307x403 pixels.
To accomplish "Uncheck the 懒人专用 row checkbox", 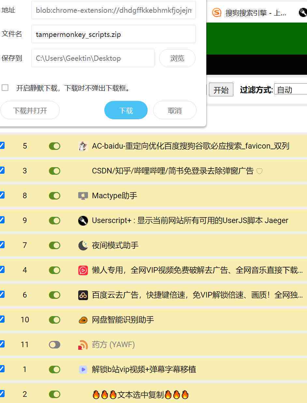I will click(2, 269).
